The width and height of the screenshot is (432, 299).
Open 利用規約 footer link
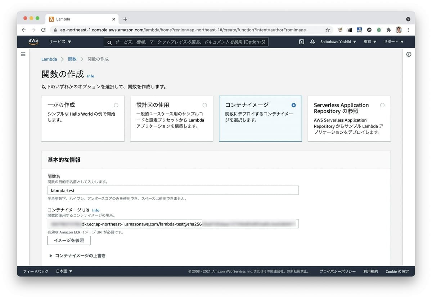coord(371,271)
